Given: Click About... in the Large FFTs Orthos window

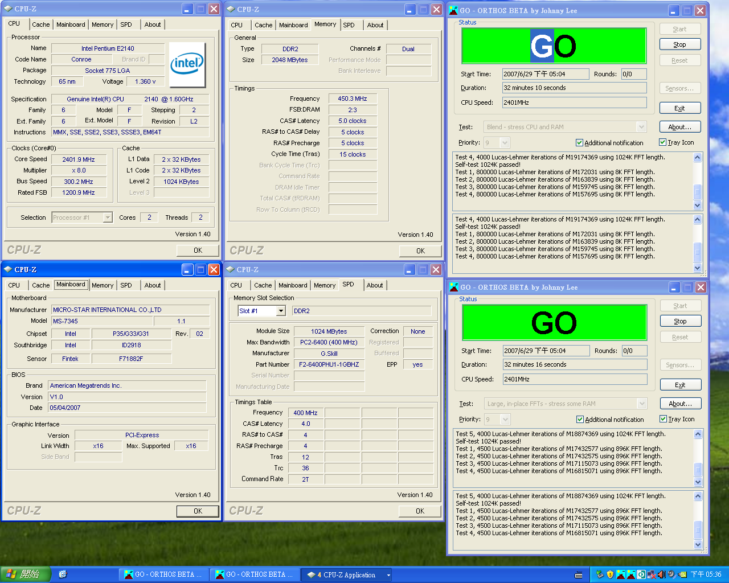Looking at the screenshot, I should pyautogui.click(x=681, y=404).
